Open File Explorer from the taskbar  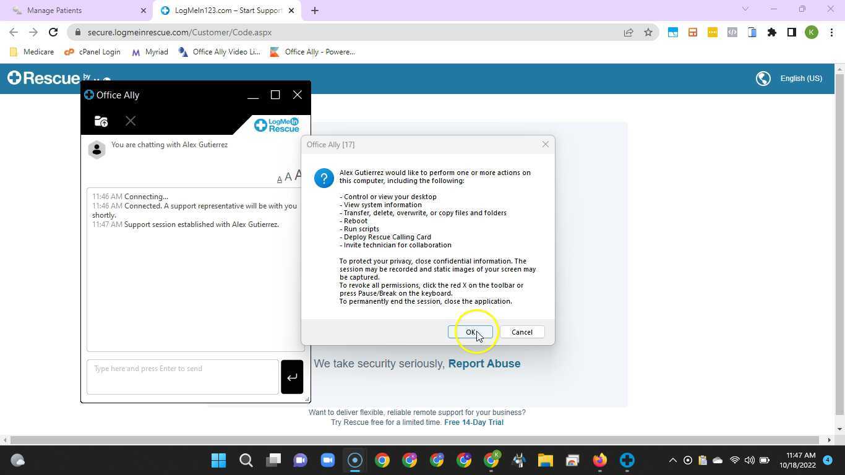(x=545, y=460)
